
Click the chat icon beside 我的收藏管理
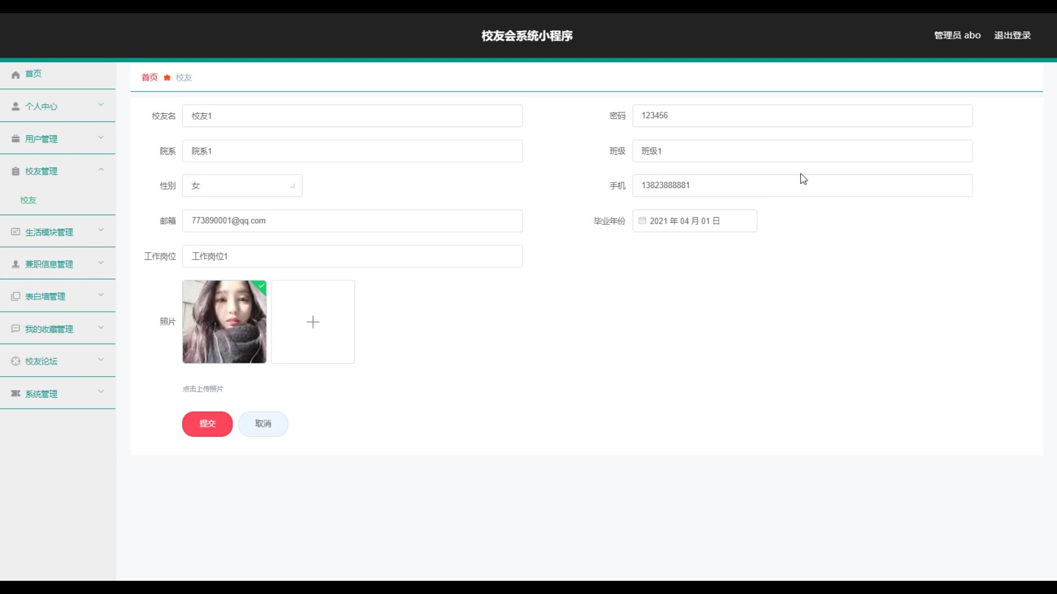coord(15,328)
